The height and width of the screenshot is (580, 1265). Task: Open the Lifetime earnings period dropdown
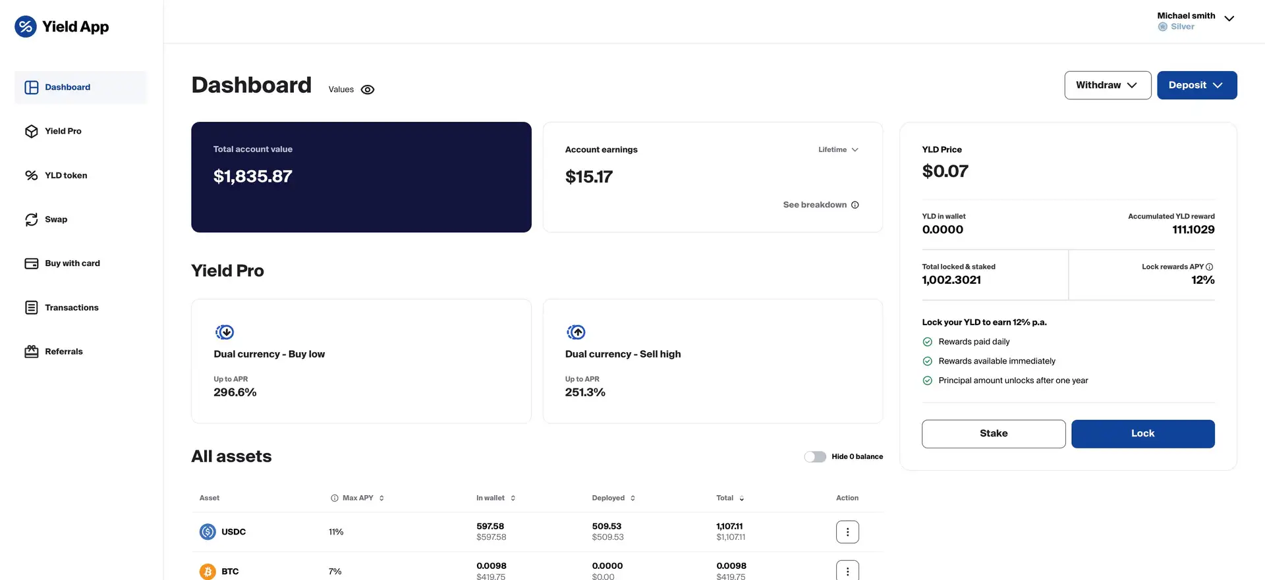coord(838,150)
